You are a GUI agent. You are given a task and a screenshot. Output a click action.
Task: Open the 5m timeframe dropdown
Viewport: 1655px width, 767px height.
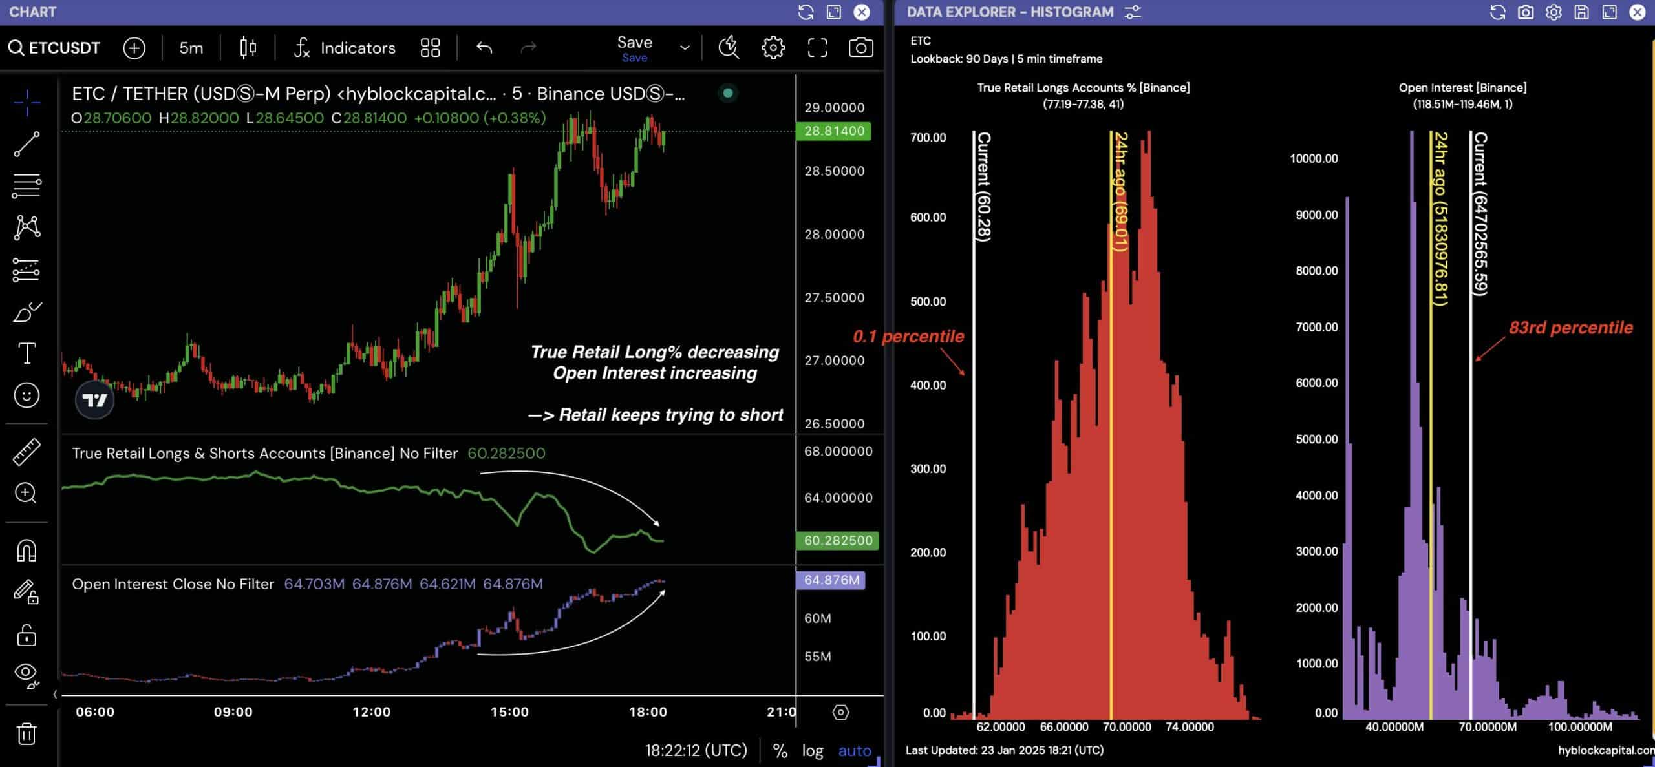click(x=191, y=48)
